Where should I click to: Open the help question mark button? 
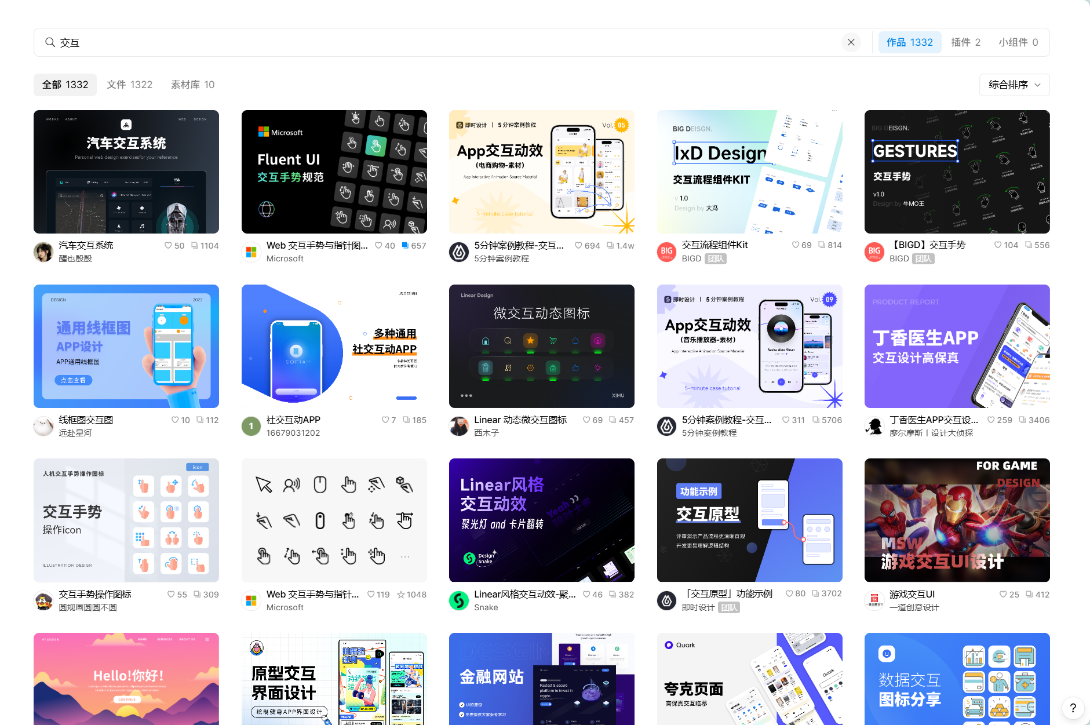(x=1073, y=708)
